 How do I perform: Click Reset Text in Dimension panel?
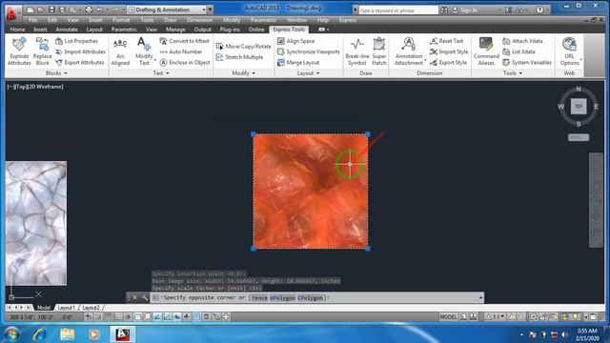[447, 41]
